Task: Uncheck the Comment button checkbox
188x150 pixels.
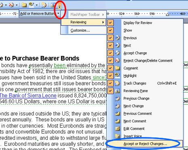Action: tap(110, 68)
